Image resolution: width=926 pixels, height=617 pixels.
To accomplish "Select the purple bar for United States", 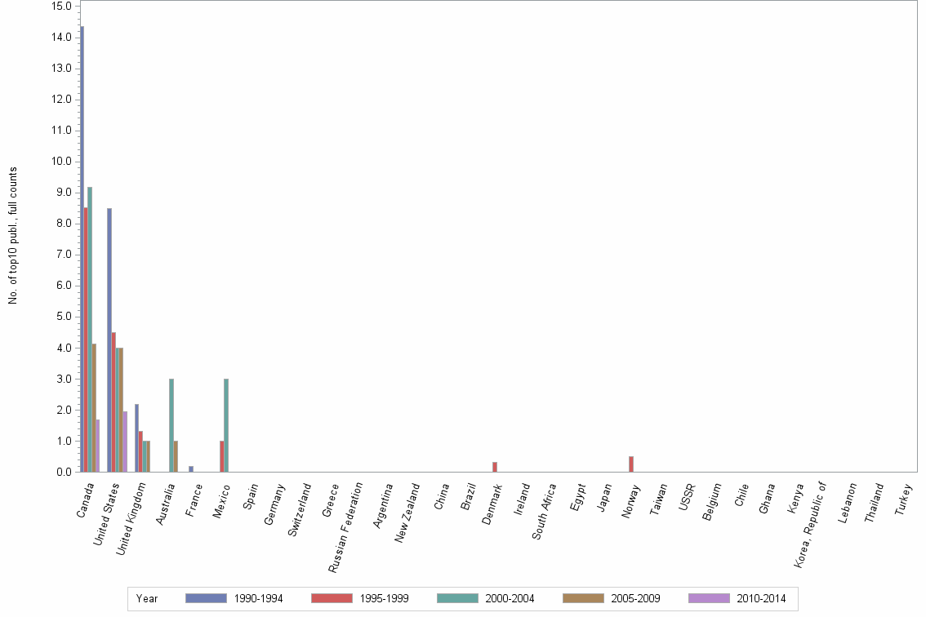I will 124,441.
